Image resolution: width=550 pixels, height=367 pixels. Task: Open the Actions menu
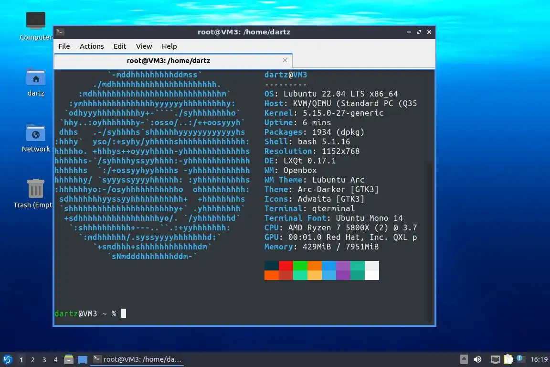click(x=92, y=46)
